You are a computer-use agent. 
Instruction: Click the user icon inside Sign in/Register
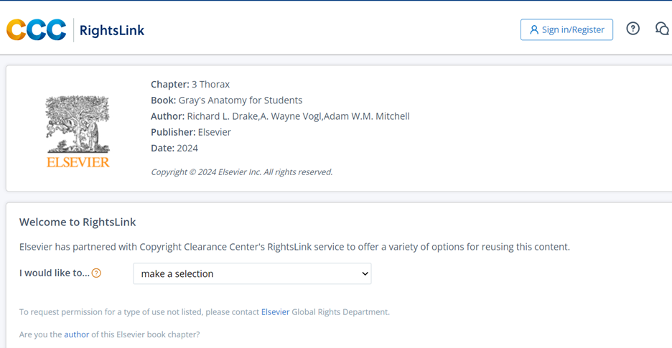coord(533,30)
